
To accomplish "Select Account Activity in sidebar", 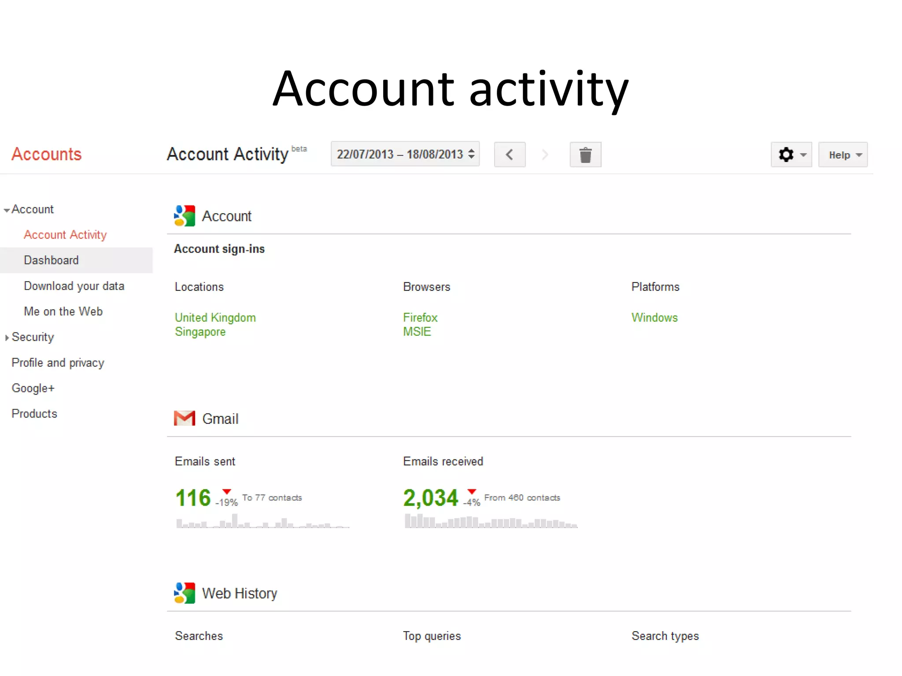I will click(x=65, y=235).
